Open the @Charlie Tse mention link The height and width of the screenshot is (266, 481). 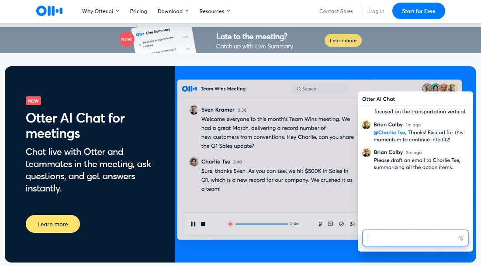click(390, 132)
